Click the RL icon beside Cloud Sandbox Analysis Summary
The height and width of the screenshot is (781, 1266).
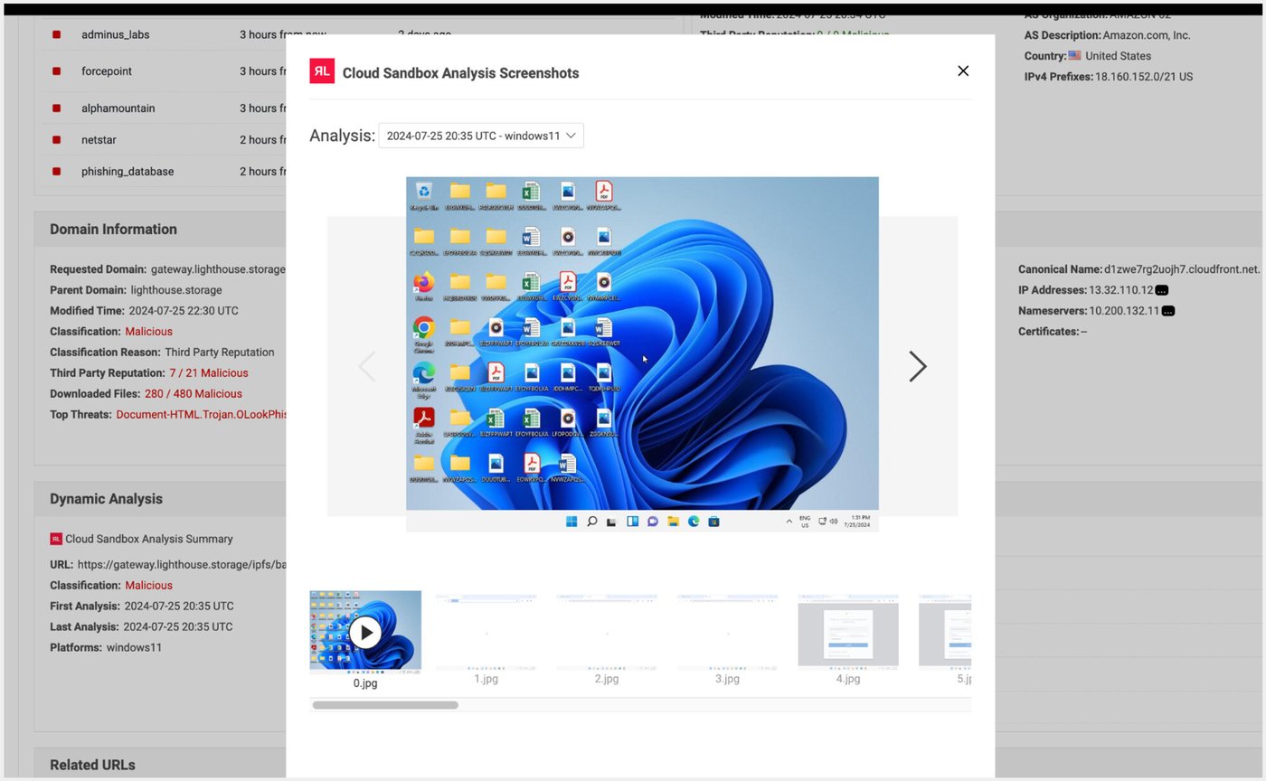pyautogui.click(x=56, y=539)
